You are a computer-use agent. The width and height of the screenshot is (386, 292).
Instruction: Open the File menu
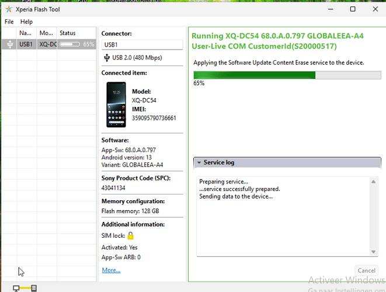[9, 22]
